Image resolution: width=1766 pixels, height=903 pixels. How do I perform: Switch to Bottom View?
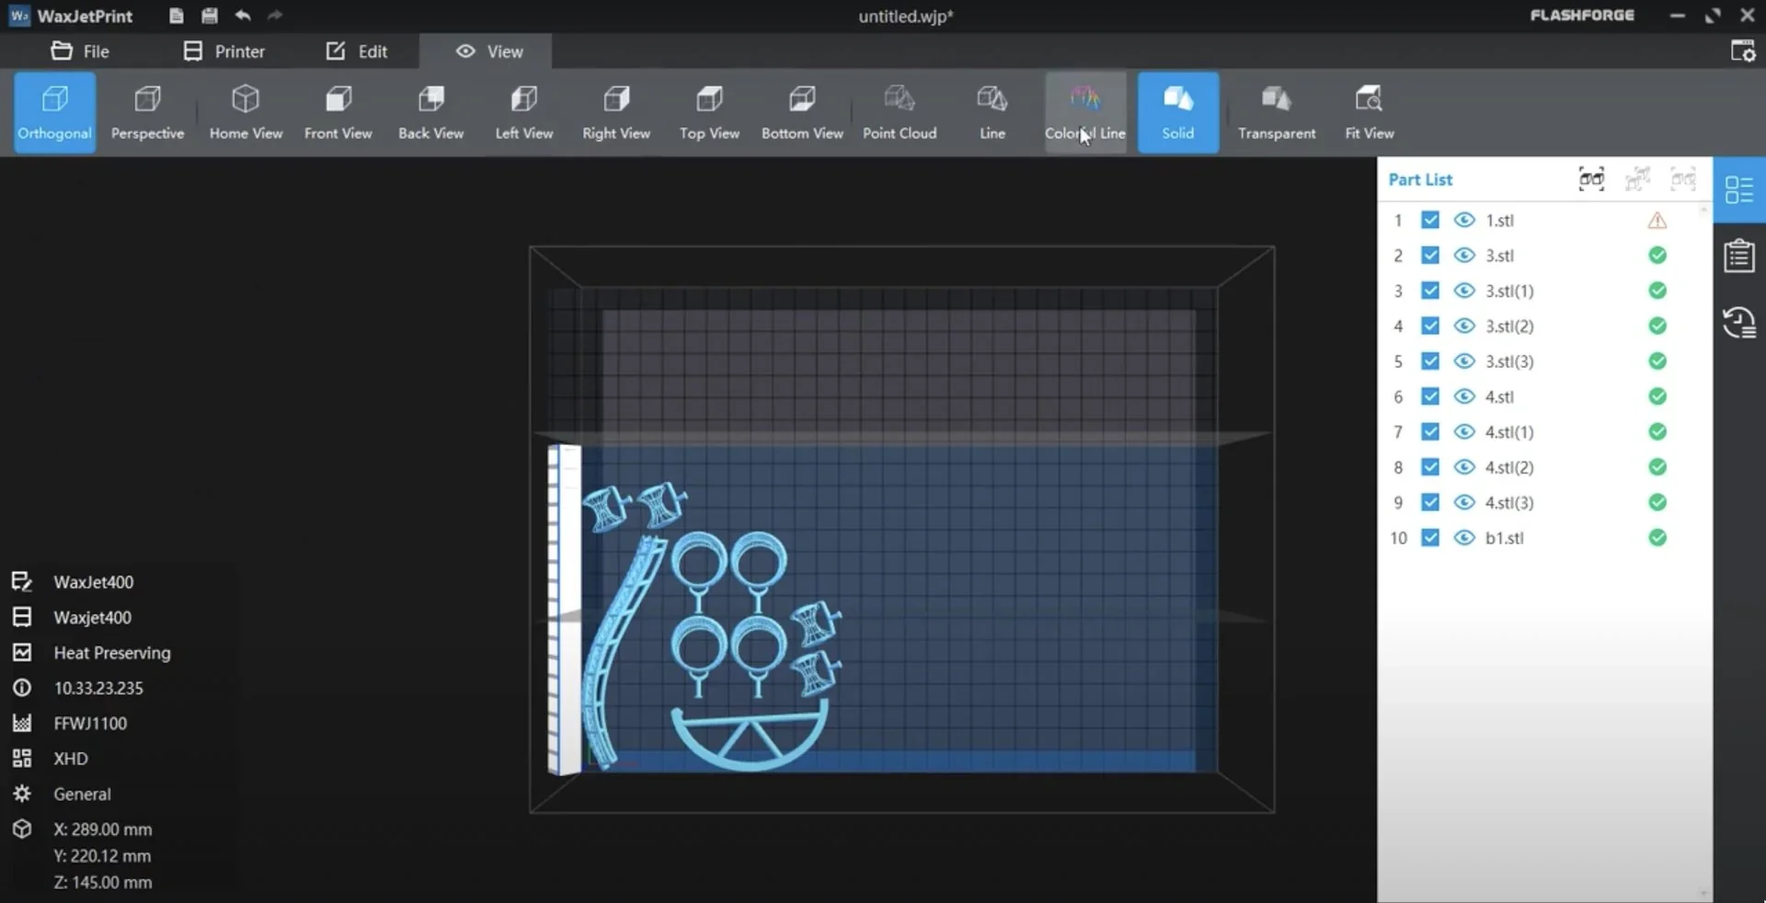pos(801,110)
